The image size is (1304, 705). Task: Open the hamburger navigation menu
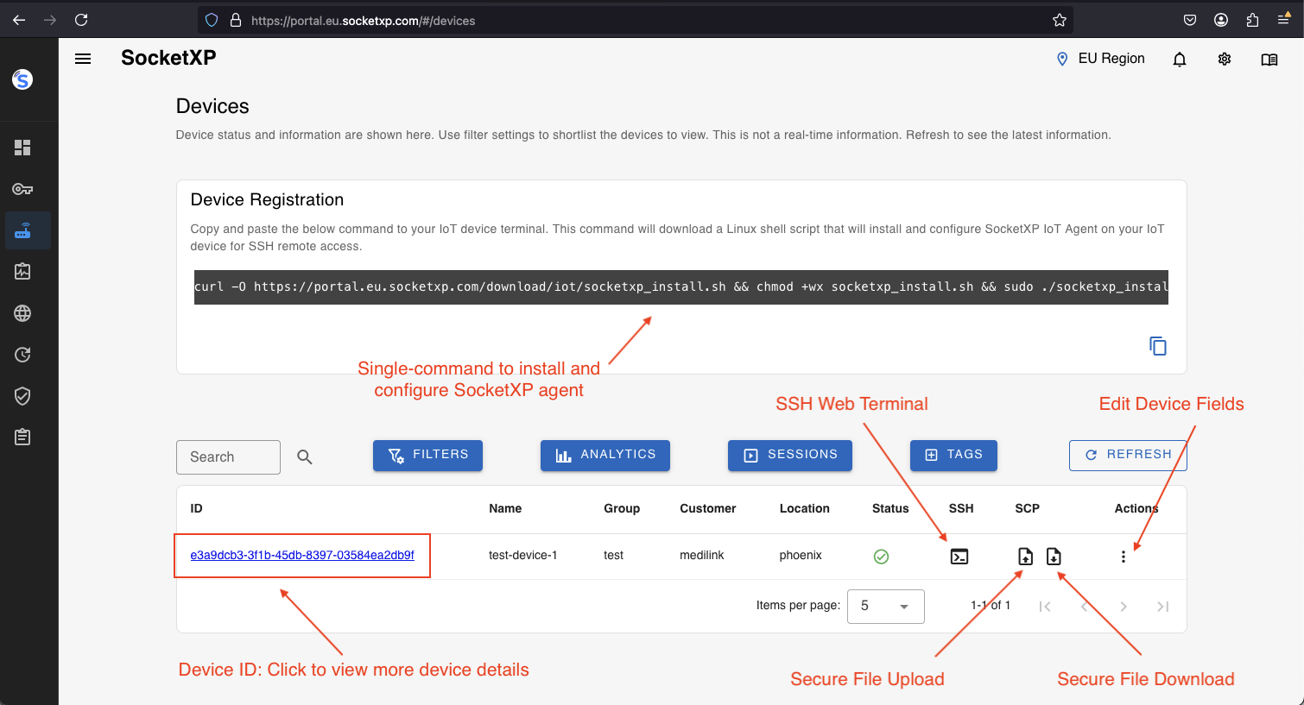(83, 59)
